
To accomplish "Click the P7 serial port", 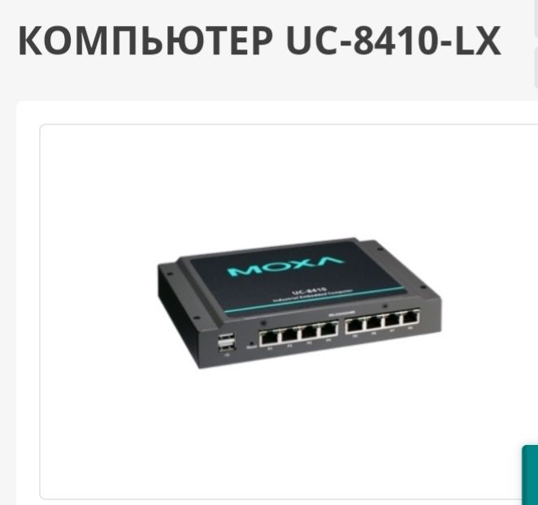I will coord(392,320).
